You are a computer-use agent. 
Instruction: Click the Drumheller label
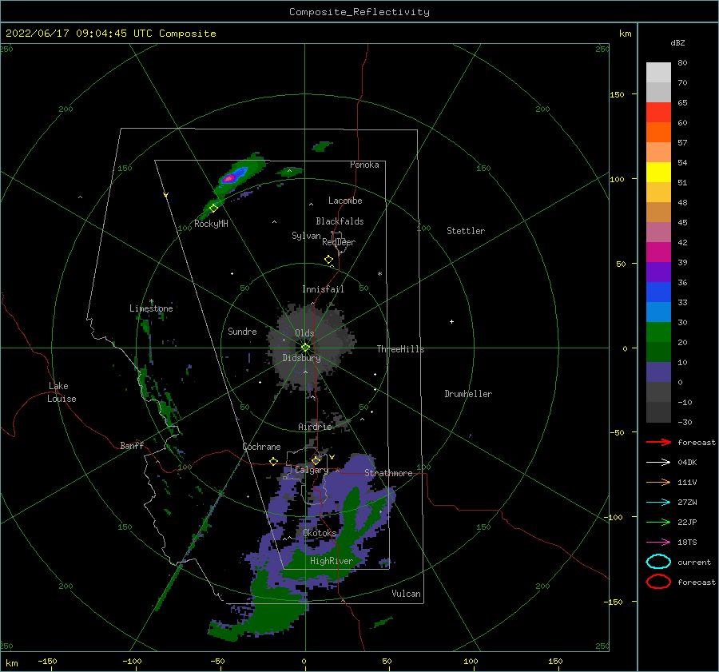pos(468,394)
